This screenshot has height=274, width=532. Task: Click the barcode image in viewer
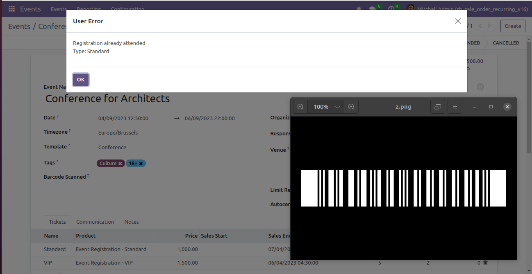(x=404, y=188)
